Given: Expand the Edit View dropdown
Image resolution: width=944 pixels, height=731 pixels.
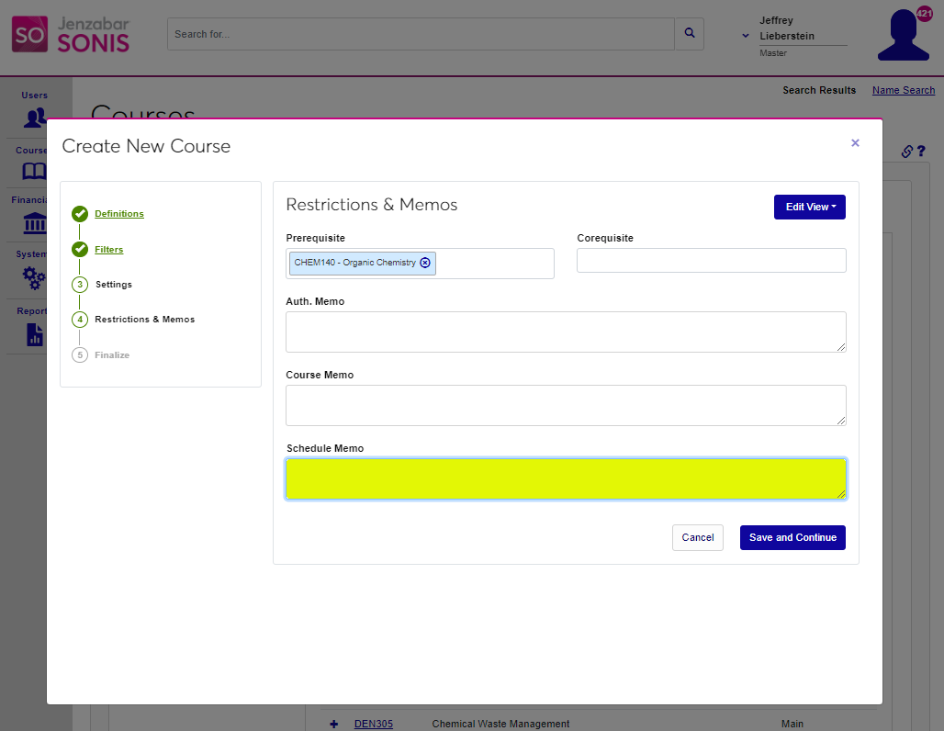Looking at the screenshot, I should (x=809, y=208).
